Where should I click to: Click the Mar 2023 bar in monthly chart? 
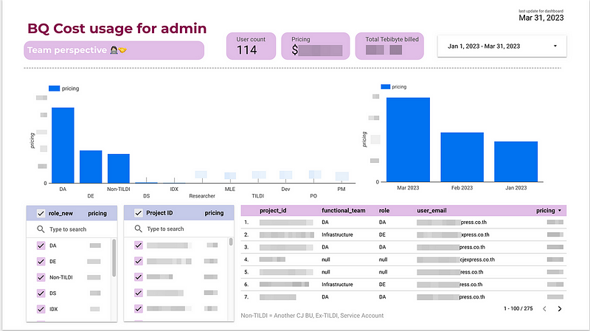pos(408,139)
